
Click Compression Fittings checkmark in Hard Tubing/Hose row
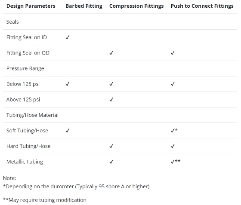tap(111, 146)
